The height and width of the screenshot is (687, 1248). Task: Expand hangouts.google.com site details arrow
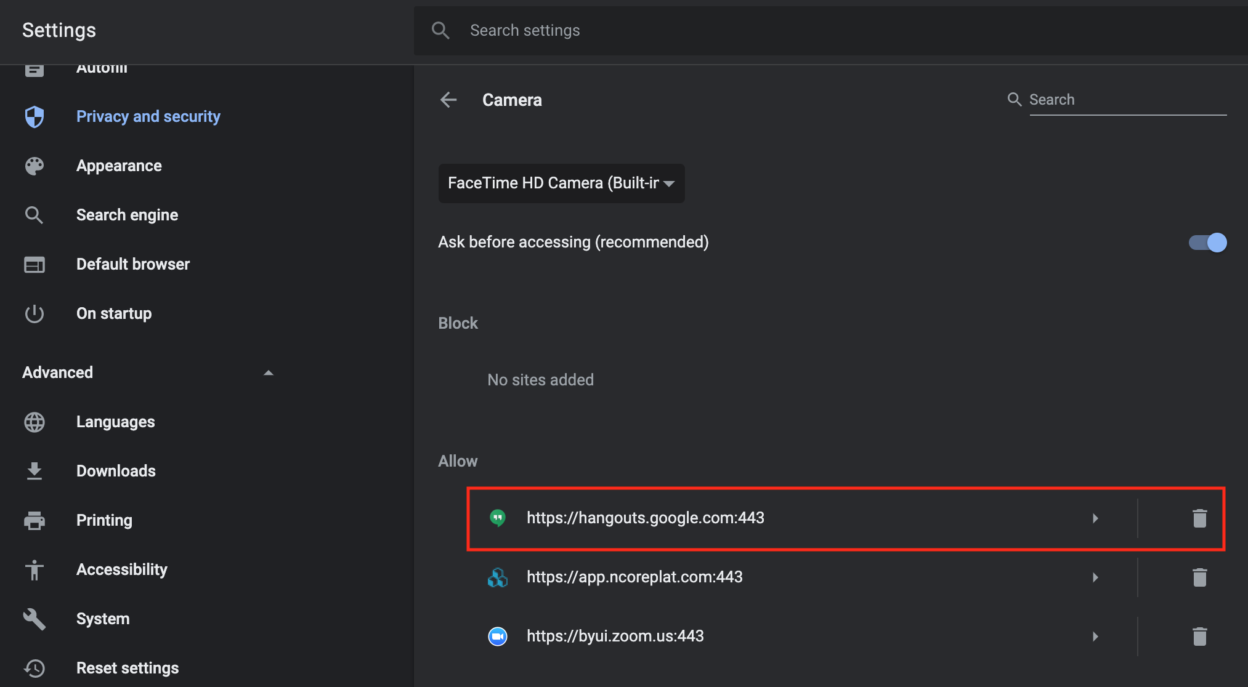tap(1095, 518)
